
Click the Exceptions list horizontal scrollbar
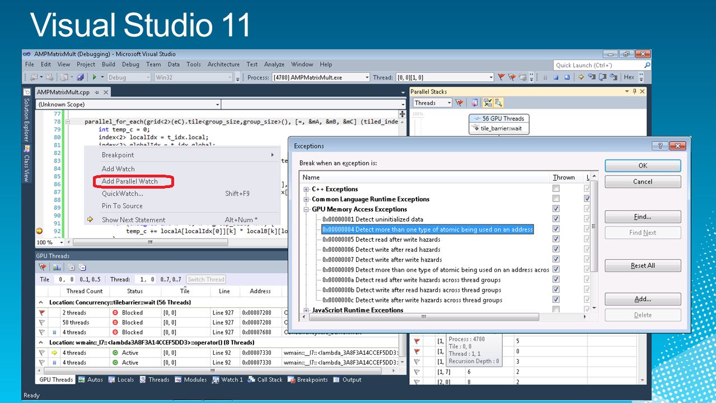click(423, 317)
